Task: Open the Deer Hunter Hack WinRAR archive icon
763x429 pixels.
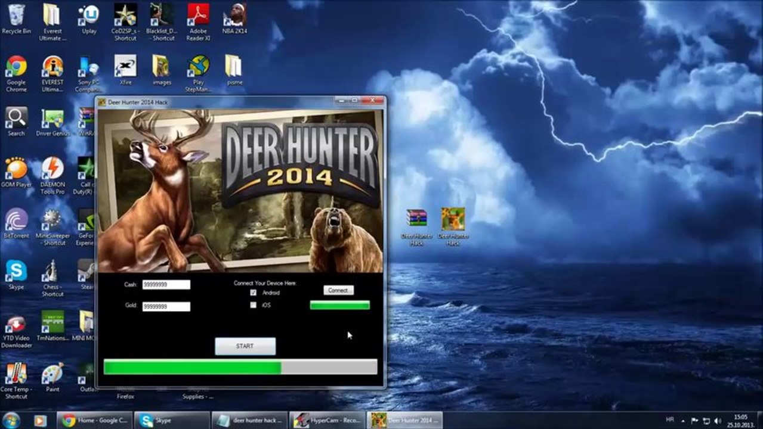Action: click(x=416, y=227)
